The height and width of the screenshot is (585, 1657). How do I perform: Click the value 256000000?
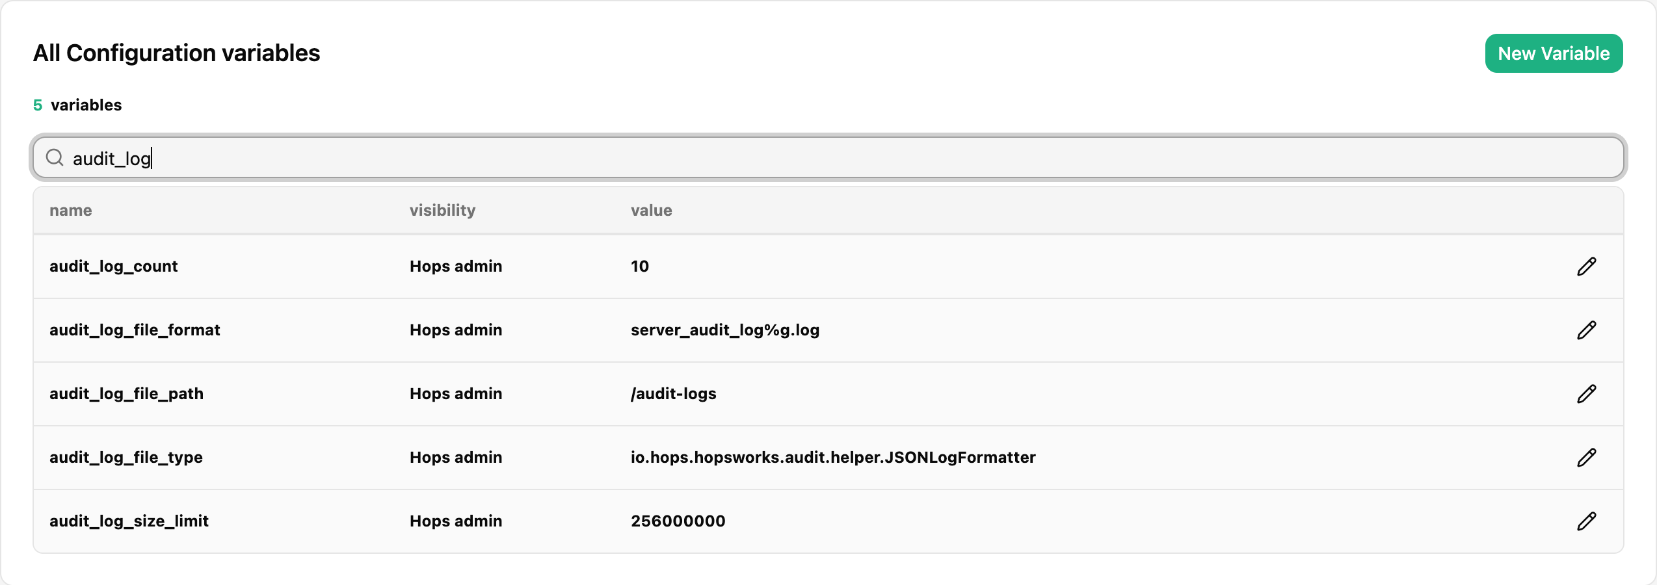pos(678,521)
